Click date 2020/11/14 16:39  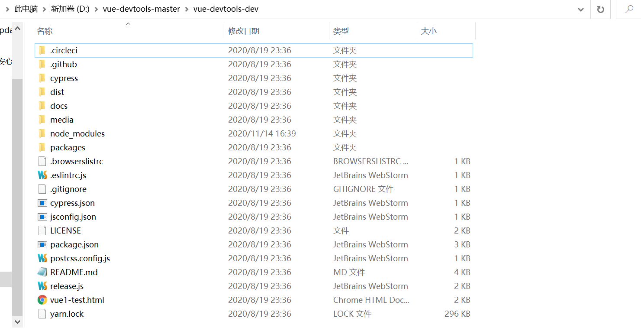pyautogui.click(x=262, y=133)
